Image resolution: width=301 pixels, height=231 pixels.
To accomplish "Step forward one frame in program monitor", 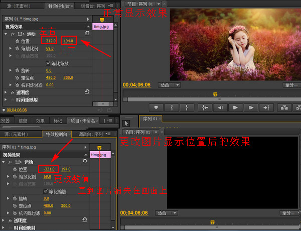I will (x=251, y=107).
